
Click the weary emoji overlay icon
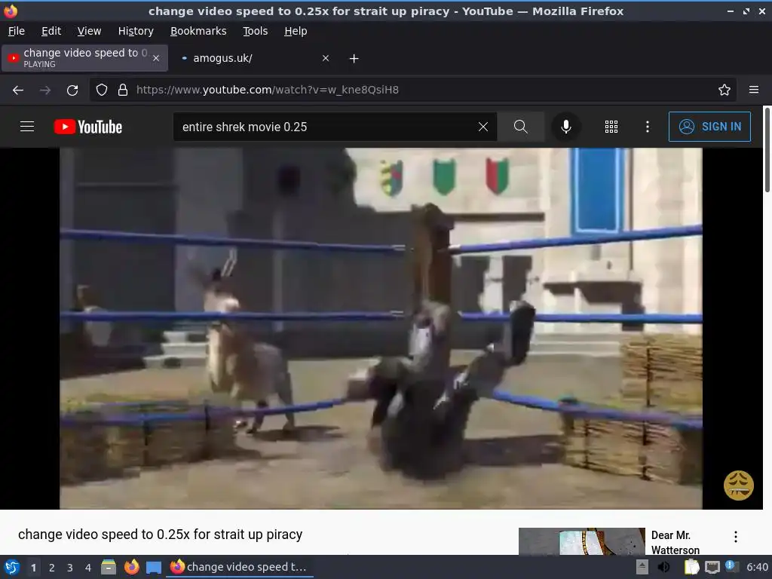pos(739,486)
